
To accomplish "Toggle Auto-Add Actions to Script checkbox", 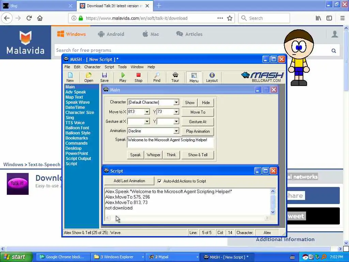I will (x=160, y=181).
